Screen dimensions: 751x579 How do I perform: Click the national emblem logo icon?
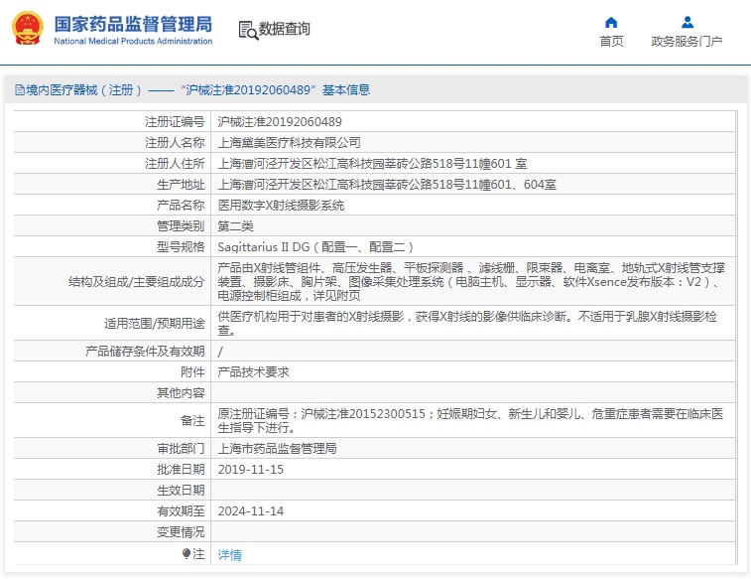click(28, 28)
